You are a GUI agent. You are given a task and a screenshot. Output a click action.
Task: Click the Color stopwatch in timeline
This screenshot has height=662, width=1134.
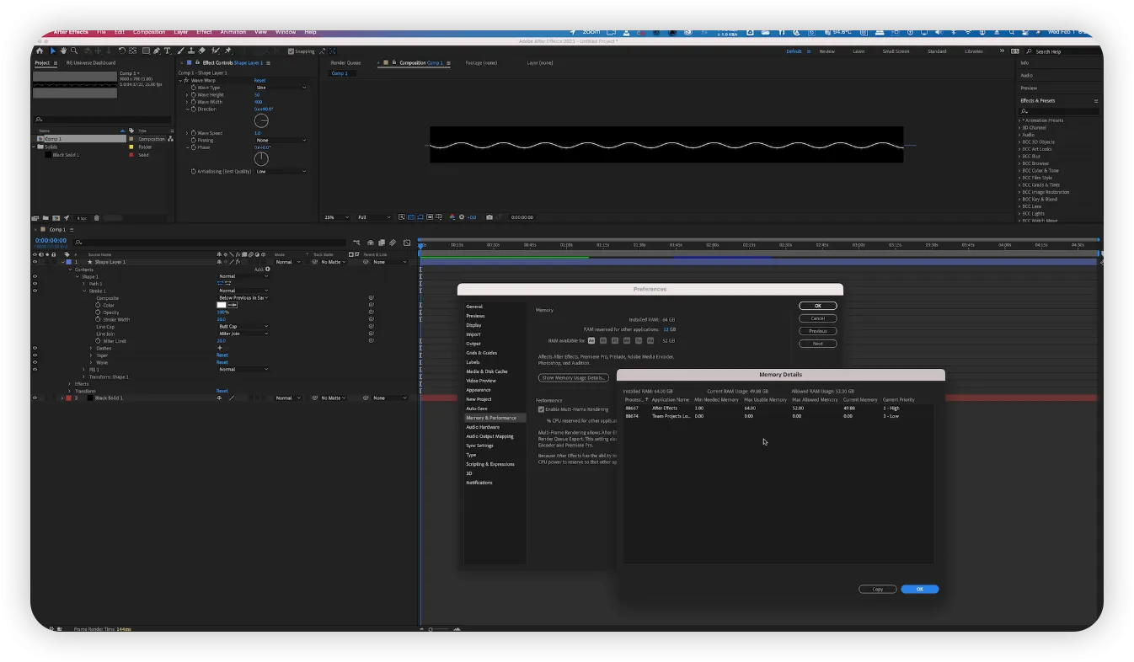[98, 305]
